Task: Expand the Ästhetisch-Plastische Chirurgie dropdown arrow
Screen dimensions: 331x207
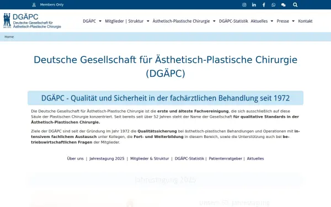Action: (x=214, y=21)
